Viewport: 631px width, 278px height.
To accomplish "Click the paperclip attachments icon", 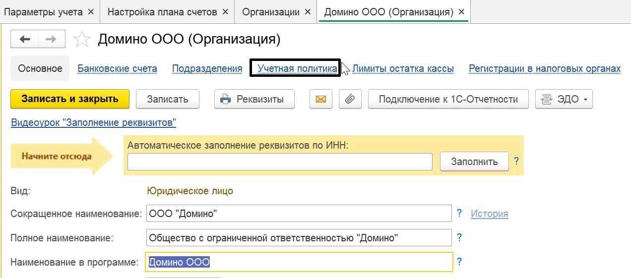I will [x=350, y=99].
